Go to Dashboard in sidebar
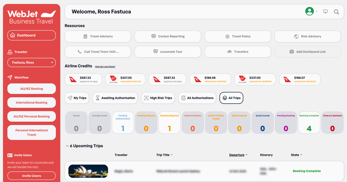347x182 pixels. tap(32, 35)
